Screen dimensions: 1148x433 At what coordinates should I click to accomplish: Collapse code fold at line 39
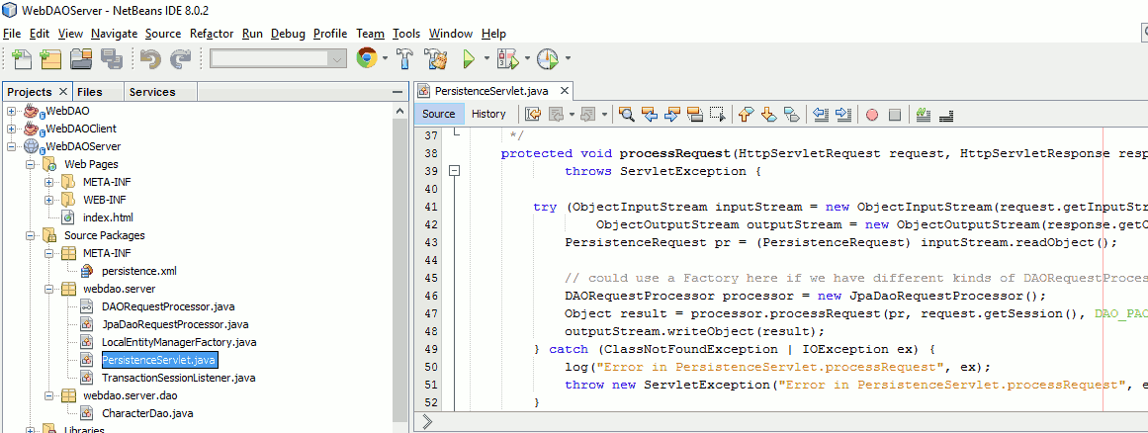(455, 171)
